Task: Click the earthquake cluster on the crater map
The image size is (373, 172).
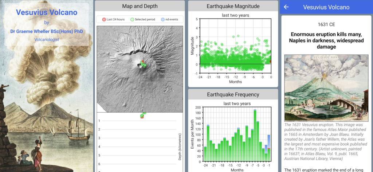Action: tap(143, 64)
